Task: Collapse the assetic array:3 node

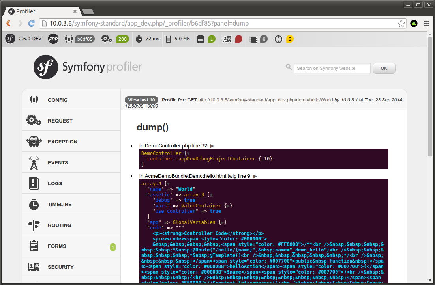Action: tap(211, 195)
